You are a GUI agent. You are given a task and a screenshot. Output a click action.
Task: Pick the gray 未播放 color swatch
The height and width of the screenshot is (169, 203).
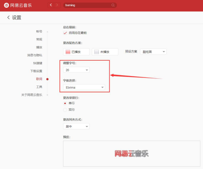(97, 52)
